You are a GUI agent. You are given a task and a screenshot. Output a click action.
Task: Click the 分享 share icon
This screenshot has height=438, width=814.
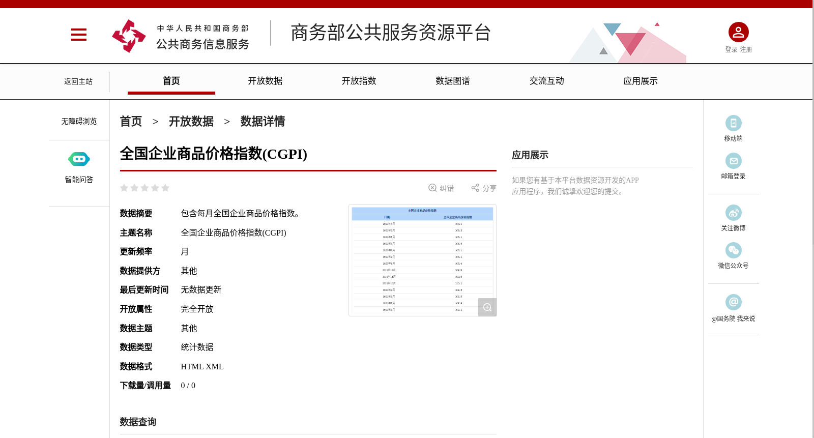[475, 188]
